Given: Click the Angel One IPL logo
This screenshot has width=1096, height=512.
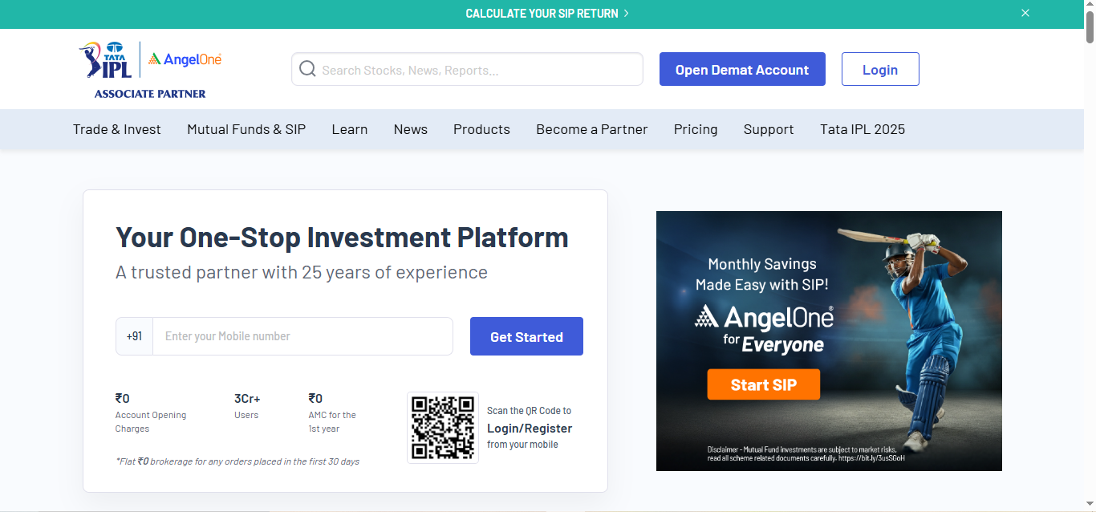Looking at the screenshot, I should pos(150,70).
